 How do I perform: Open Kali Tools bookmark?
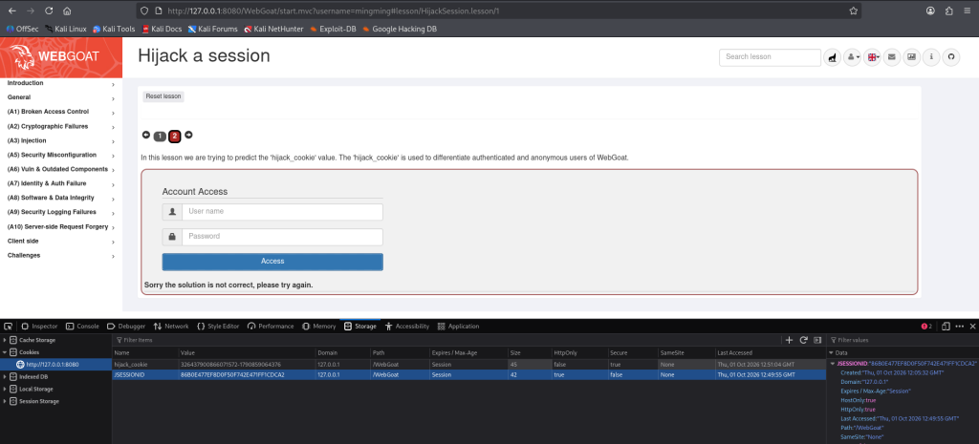pyautogui.click(x=115, y=29)
